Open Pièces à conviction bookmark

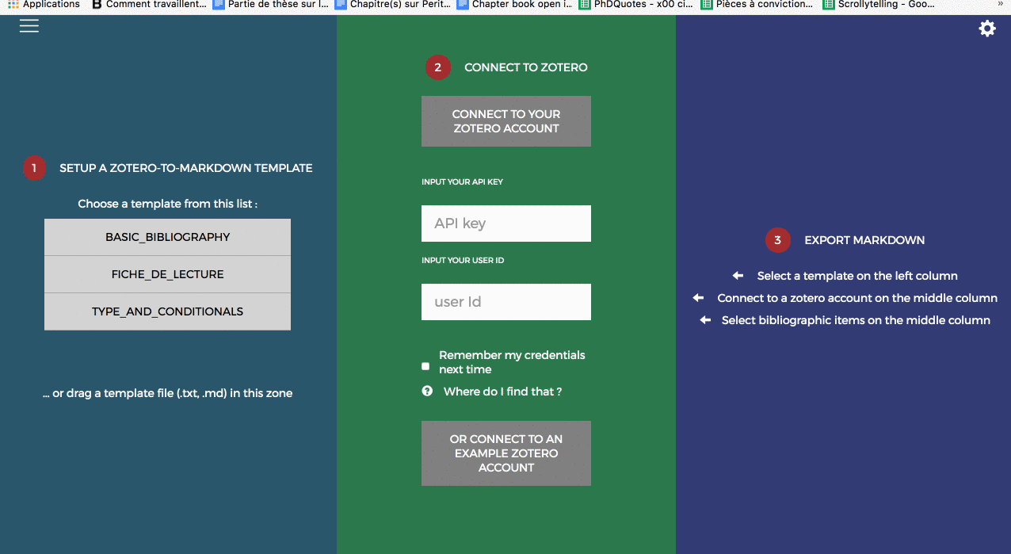pyautogui.click(x=757, y=4)
